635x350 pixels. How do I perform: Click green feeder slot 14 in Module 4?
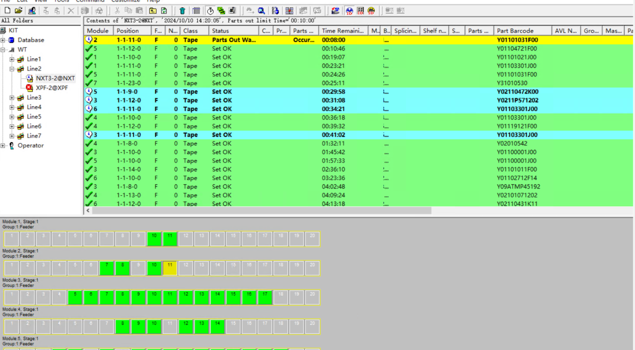tap(217, 326)
